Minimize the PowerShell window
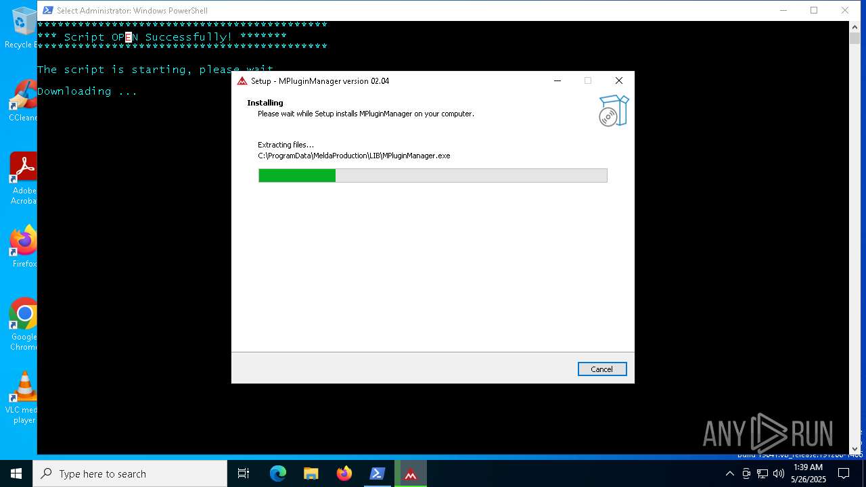Image resolution: width=866 pixels, height=487 pixels. click(x=783, y=10)
